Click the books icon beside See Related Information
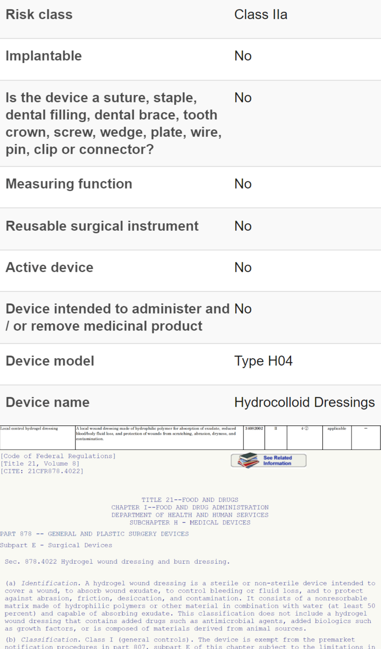The image size is (381, 649). [248, 460]
